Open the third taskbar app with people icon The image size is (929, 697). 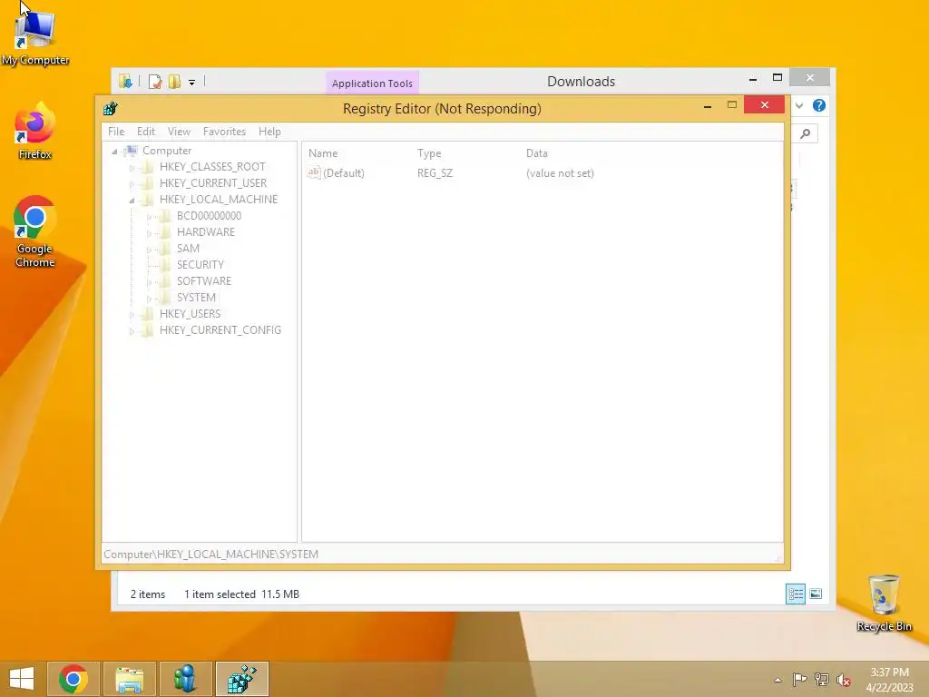185,679
